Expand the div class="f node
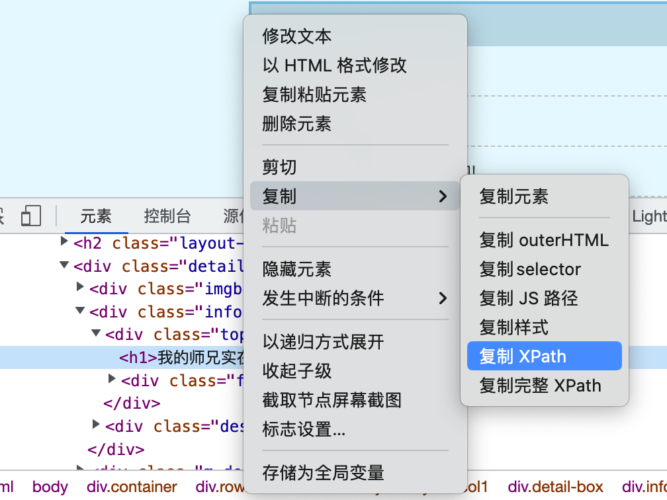 (x=112, y=378)
